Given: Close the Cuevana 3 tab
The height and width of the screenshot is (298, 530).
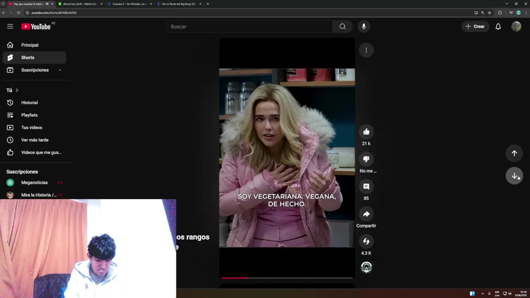Looking at the screenshot, I should 151,4.
